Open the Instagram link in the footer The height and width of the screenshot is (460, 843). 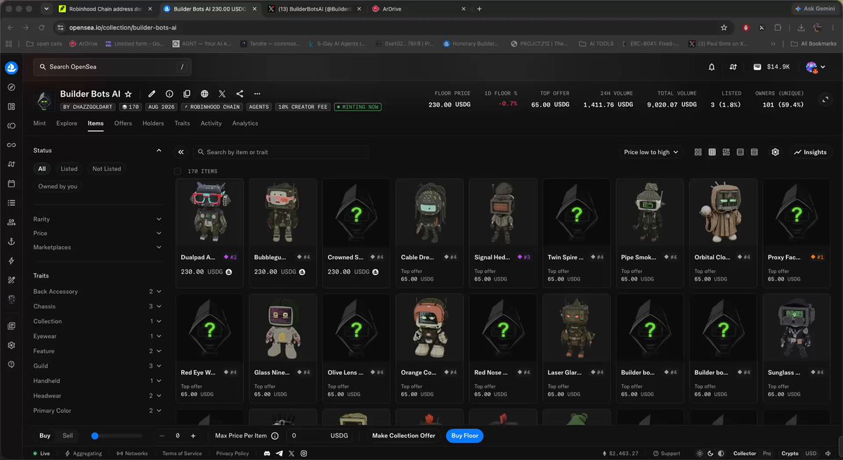303,454
